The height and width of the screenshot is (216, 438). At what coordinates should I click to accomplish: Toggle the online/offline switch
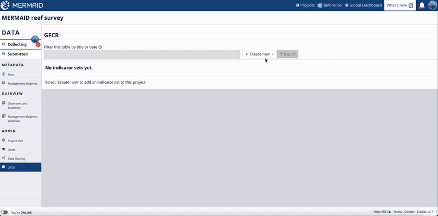point(4,212)
